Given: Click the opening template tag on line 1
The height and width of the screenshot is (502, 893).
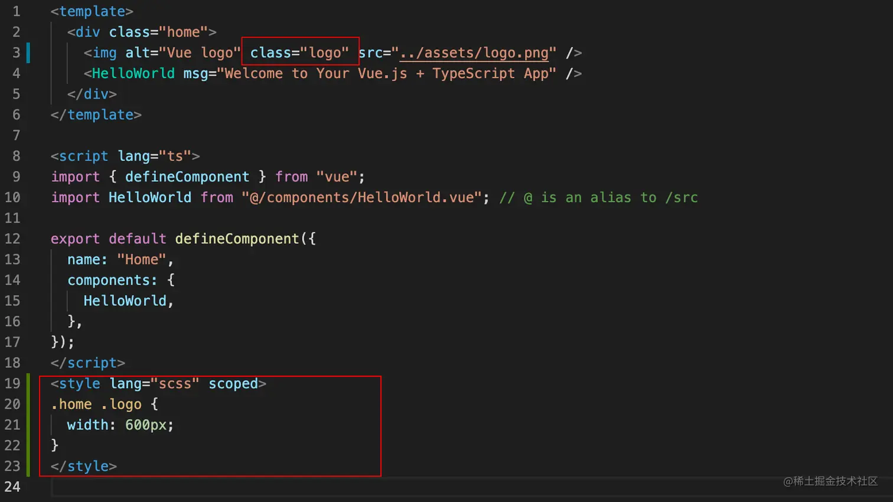Looking at the screenshot, I should point(92,11).
